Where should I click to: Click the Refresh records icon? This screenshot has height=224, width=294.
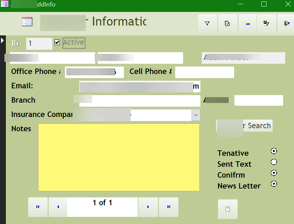click(x=227, y=24)
